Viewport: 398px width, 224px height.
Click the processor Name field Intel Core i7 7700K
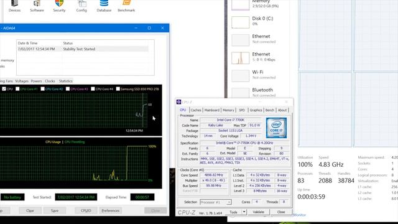[x=231, y=120]
